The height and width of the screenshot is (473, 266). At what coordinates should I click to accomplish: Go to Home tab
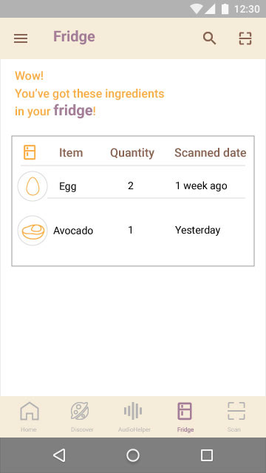(30, 417)
